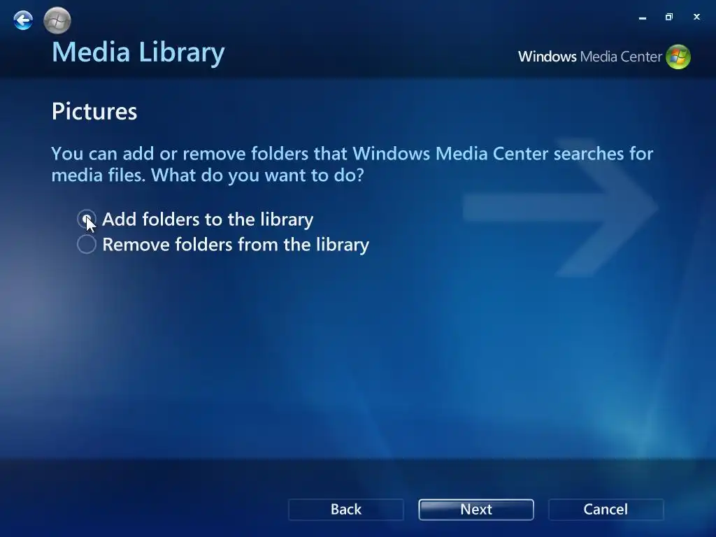Click the Pictures section title
This screenshot has width=716, height=537.
click(x=94, y=111)
